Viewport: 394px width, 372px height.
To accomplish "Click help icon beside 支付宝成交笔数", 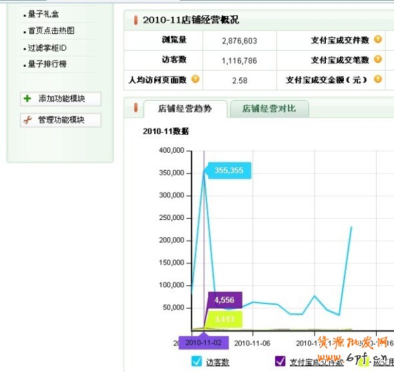I will (x=378, y=59).
